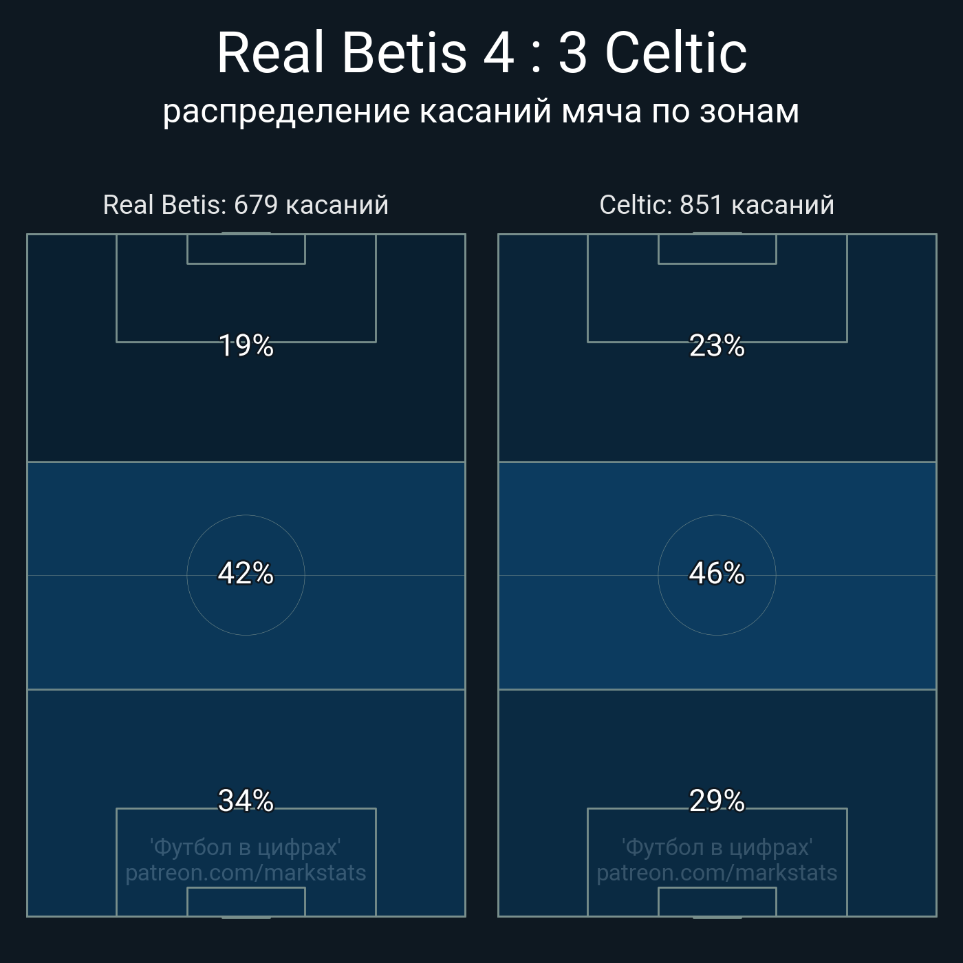Open patreon.com/markstats link on Celtic pitch
The width and height of the screenshot is (963, 963).
717,873
